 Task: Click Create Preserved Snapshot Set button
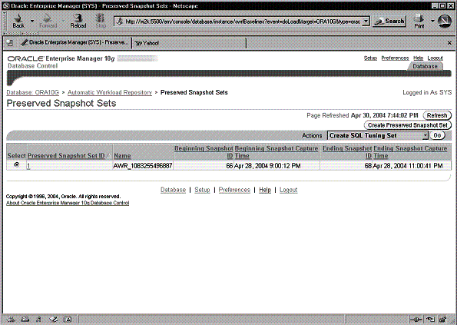coord(407,125)
